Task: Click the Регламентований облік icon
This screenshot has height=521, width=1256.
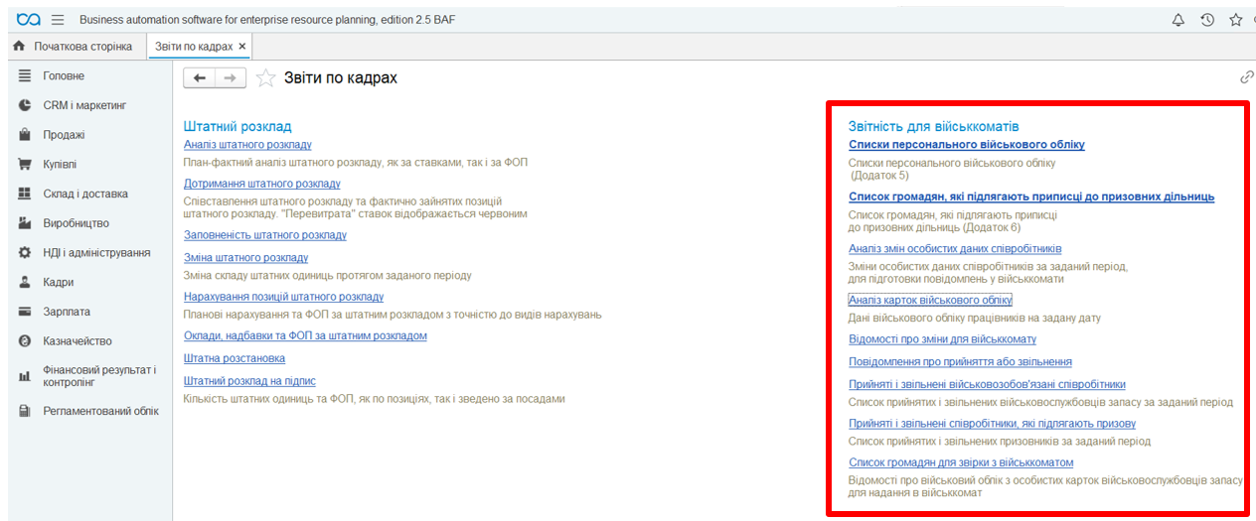Action: click(25, 411)
